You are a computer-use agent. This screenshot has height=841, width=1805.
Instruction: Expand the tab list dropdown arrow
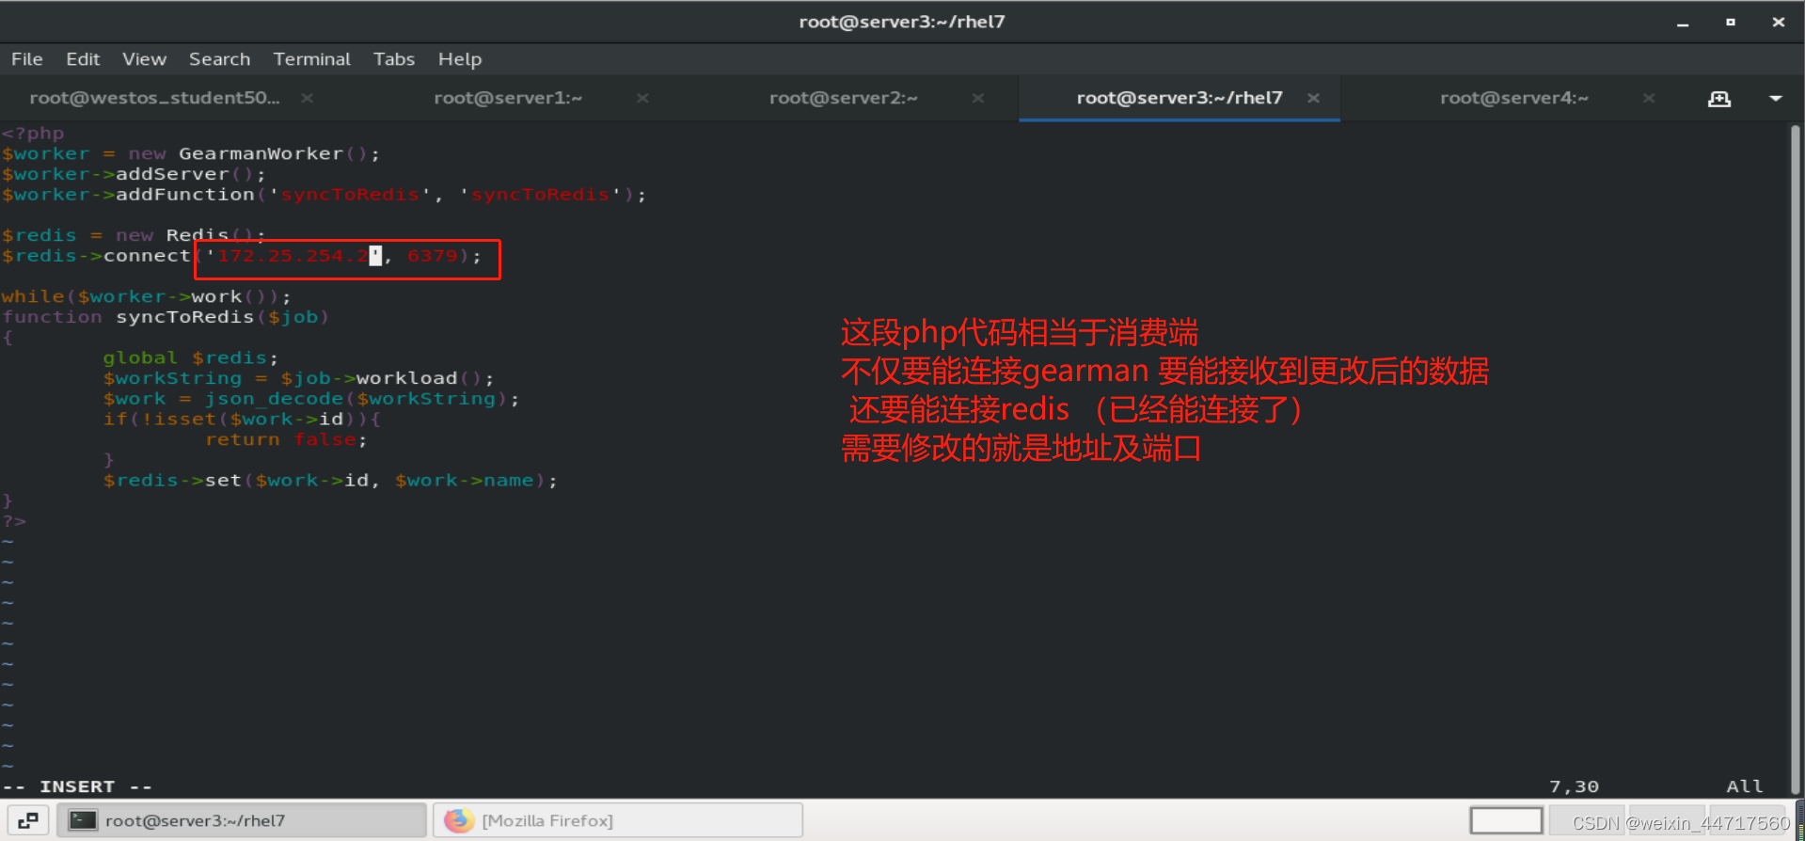coord(1776,98)
